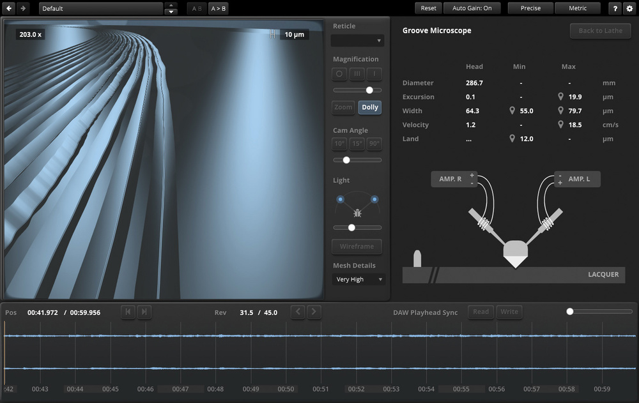
Task: Expand the Mesh Details Very High dropdown
Action: (x=358, y=279)
